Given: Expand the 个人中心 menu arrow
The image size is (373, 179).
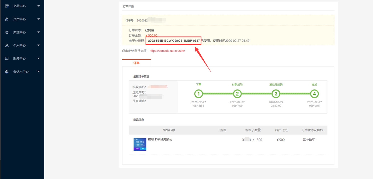Looking at the screenshot, I should point(39,45).
